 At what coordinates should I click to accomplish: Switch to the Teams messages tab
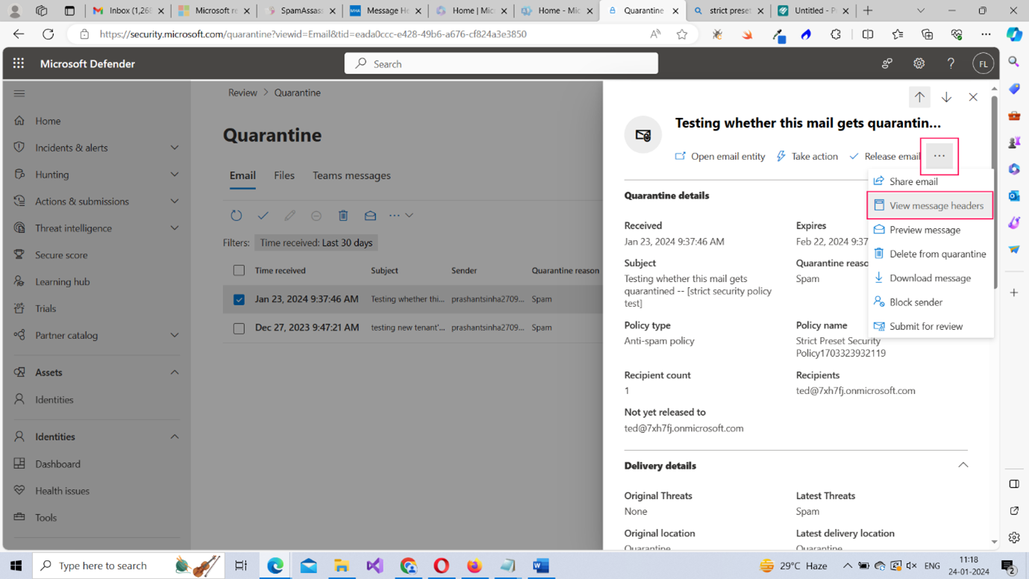tap(351, 175)
